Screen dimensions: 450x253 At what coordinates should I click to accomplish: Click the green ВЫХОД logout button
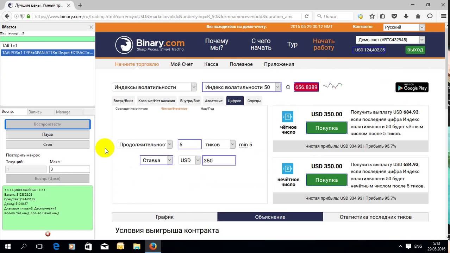tap(415, 50)
